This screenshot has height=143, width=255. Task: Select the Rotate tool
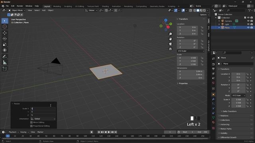click(x=4, y=39)
